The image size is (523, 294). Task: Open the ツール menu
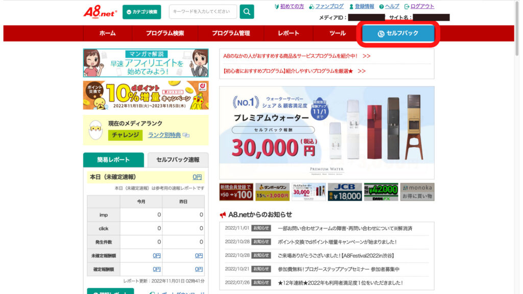[338, 33]
